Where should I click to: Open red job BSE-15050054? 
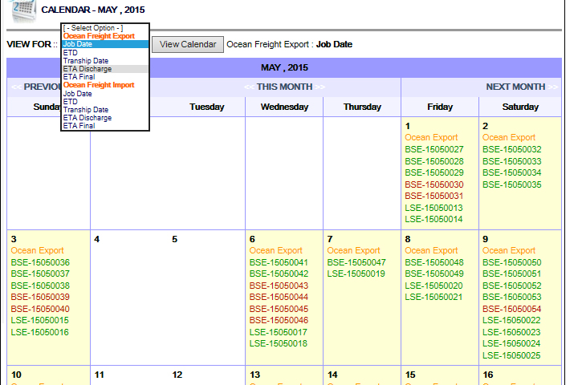tap(511, 309)
